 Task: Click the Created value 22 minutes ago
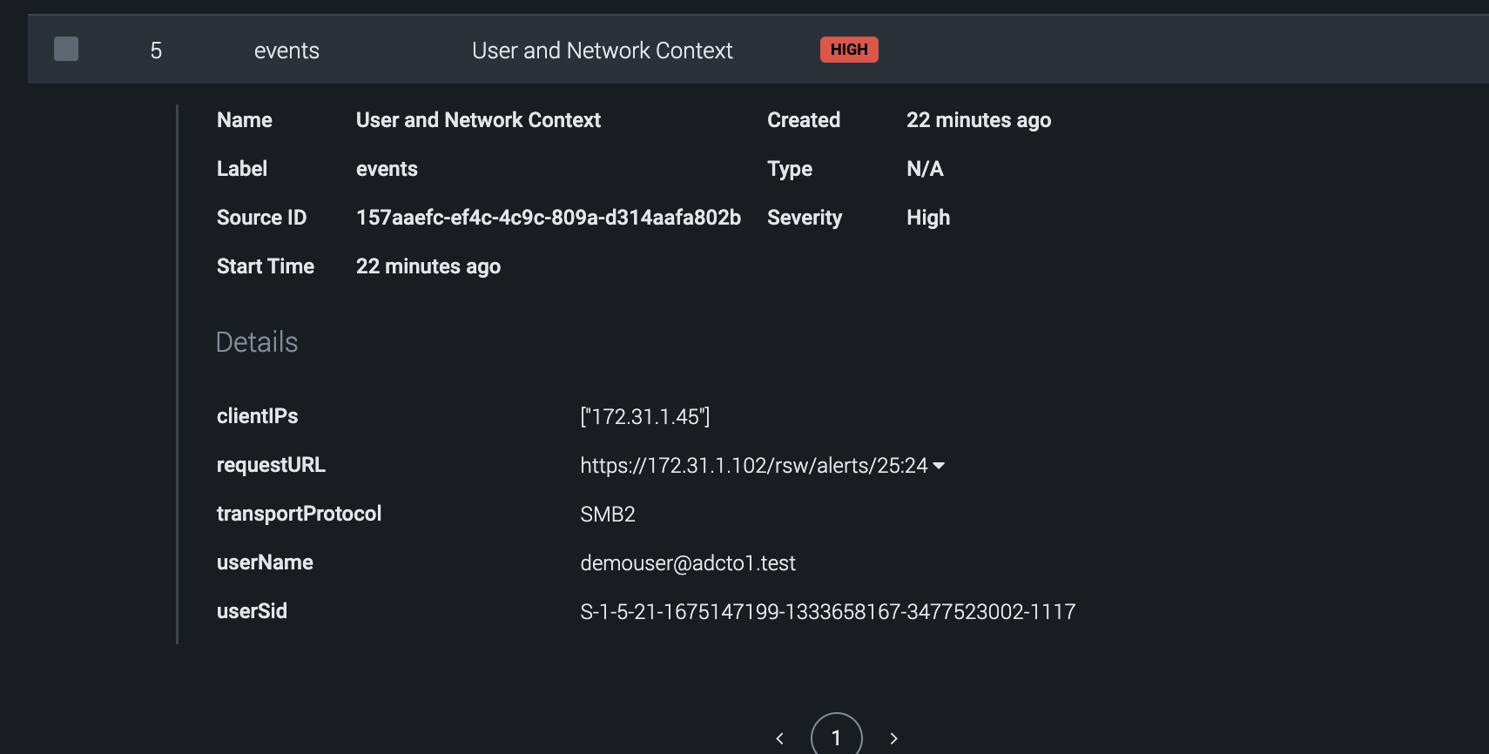(978, 120)
